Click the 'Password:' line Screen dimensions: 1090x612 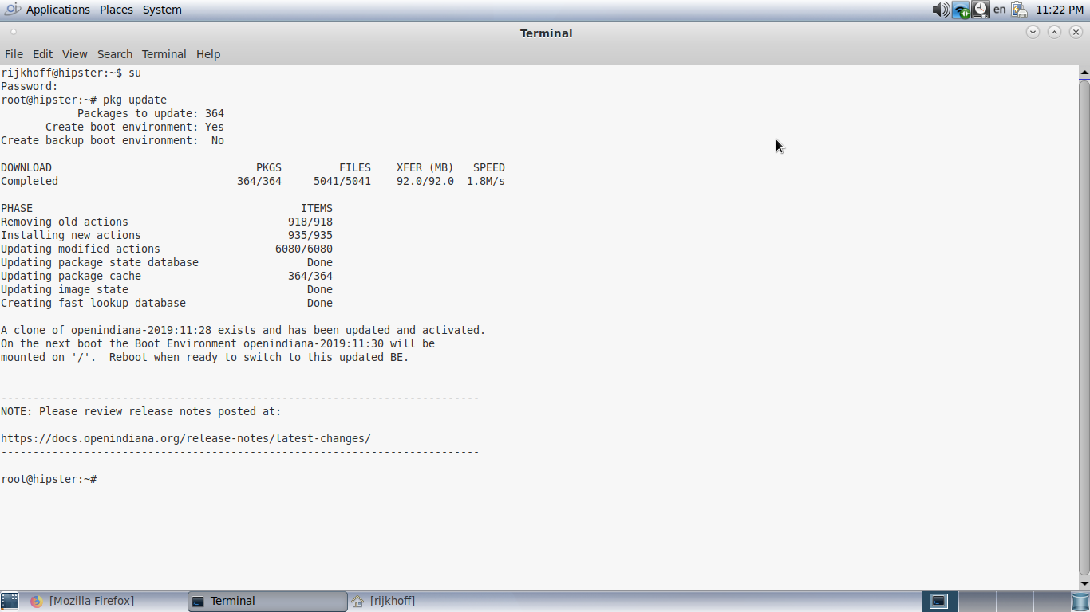(x=30, y=86)
